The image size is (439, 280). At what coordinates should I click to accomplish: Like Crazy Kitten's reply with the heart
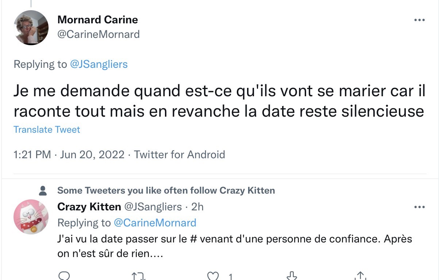click(213, 276)
